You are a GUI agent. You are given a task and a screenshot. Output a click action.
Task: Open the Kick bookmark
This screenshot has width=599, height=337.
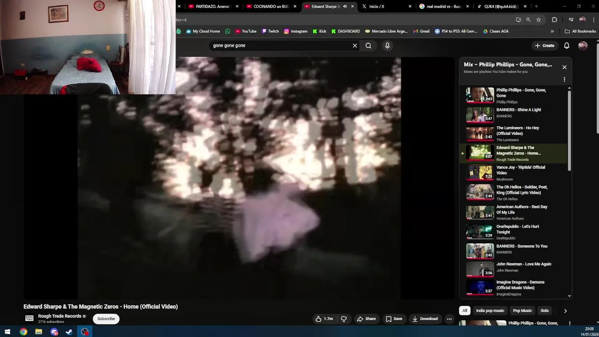pyautogui.click(x=319, y=31)
